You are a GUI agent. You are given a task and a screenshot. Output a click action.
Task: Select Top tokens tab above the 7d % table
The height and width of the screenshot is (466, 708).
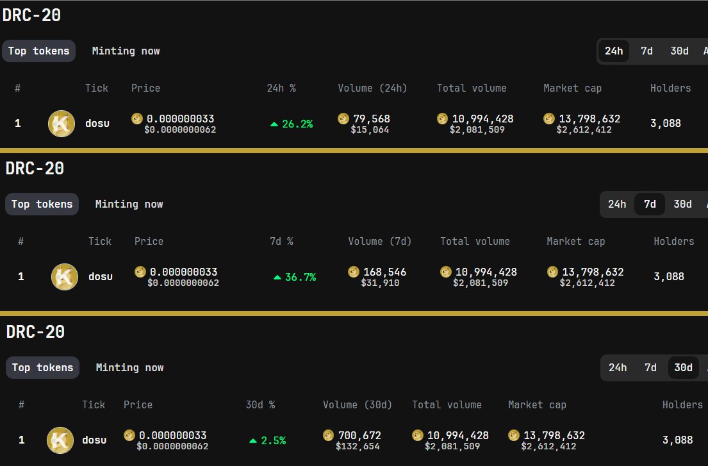click(x=42, y=204)
